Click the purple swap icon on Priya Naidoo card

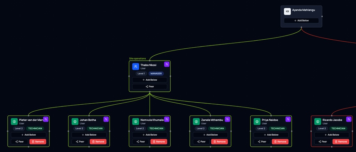click(x=288, y=119)
